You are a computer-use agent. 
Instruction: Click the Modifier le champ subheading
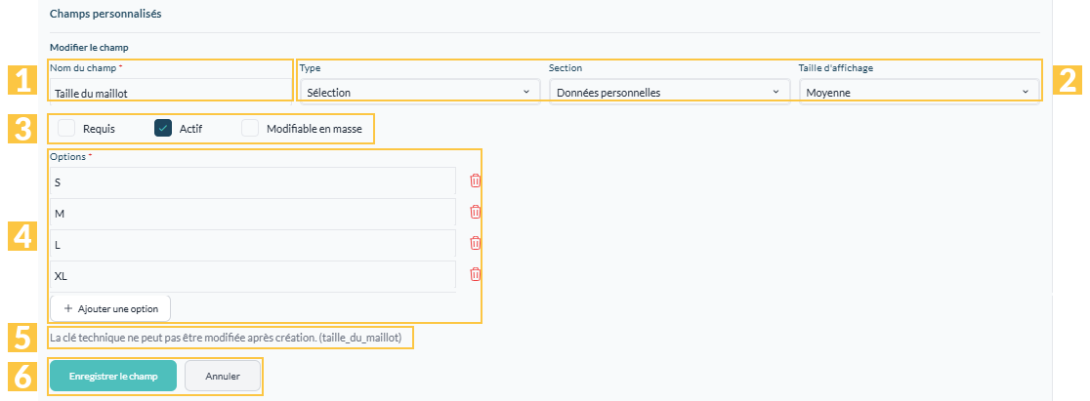point(89,48)
